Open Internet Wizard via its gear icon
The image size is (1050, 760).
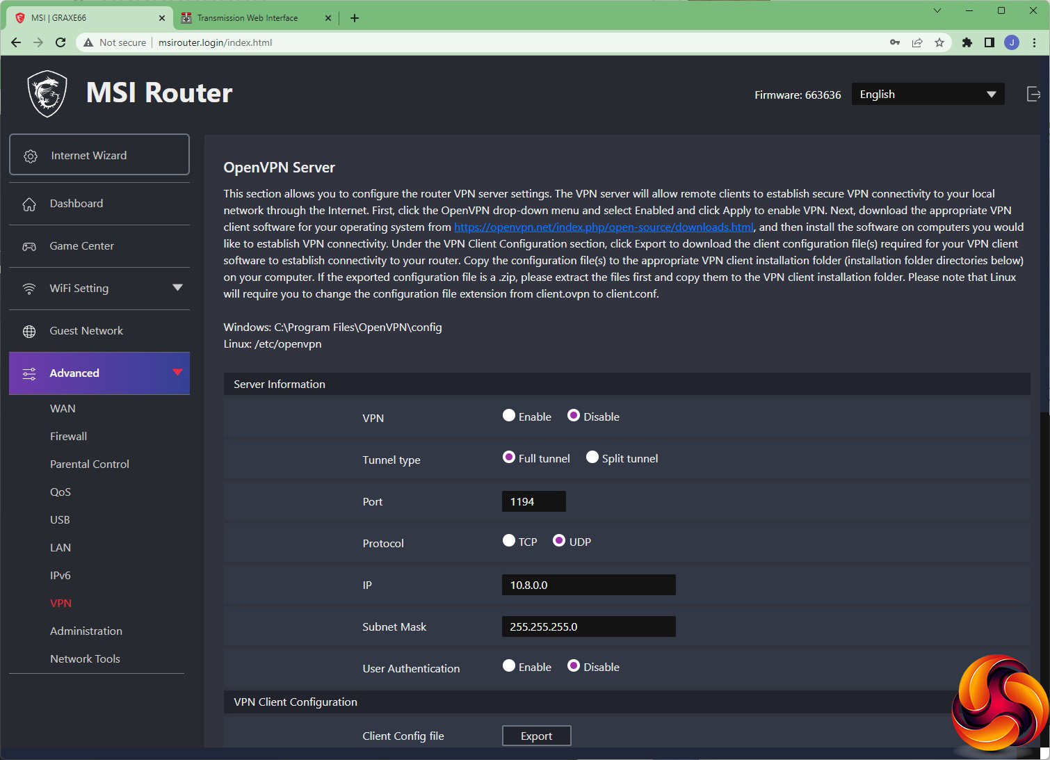[x=31, y=156]
